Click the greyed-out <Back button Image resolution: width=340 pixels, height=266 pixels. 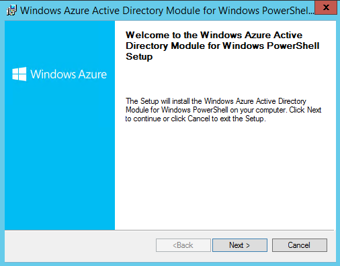[183, 245]
